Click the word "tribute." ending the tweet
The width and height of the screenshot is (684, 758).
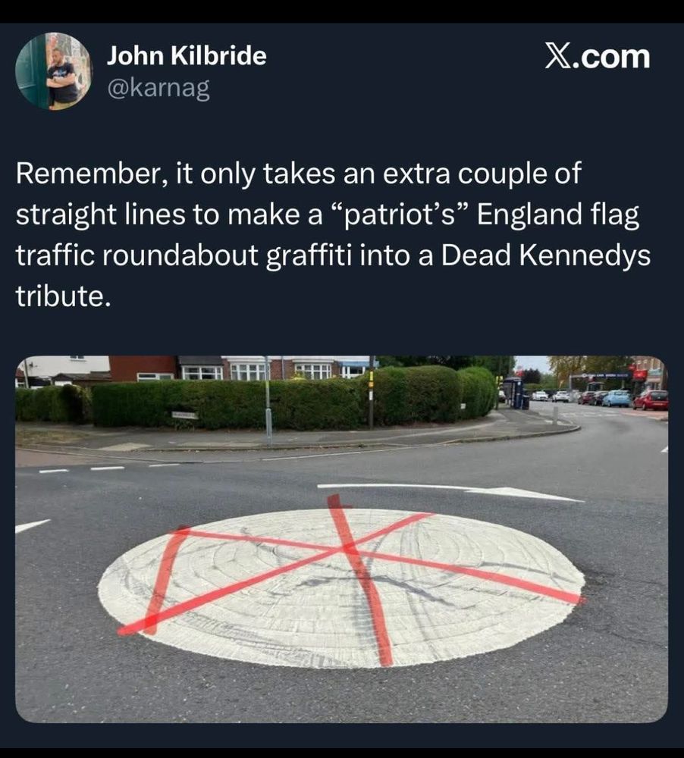pos(64,296)
